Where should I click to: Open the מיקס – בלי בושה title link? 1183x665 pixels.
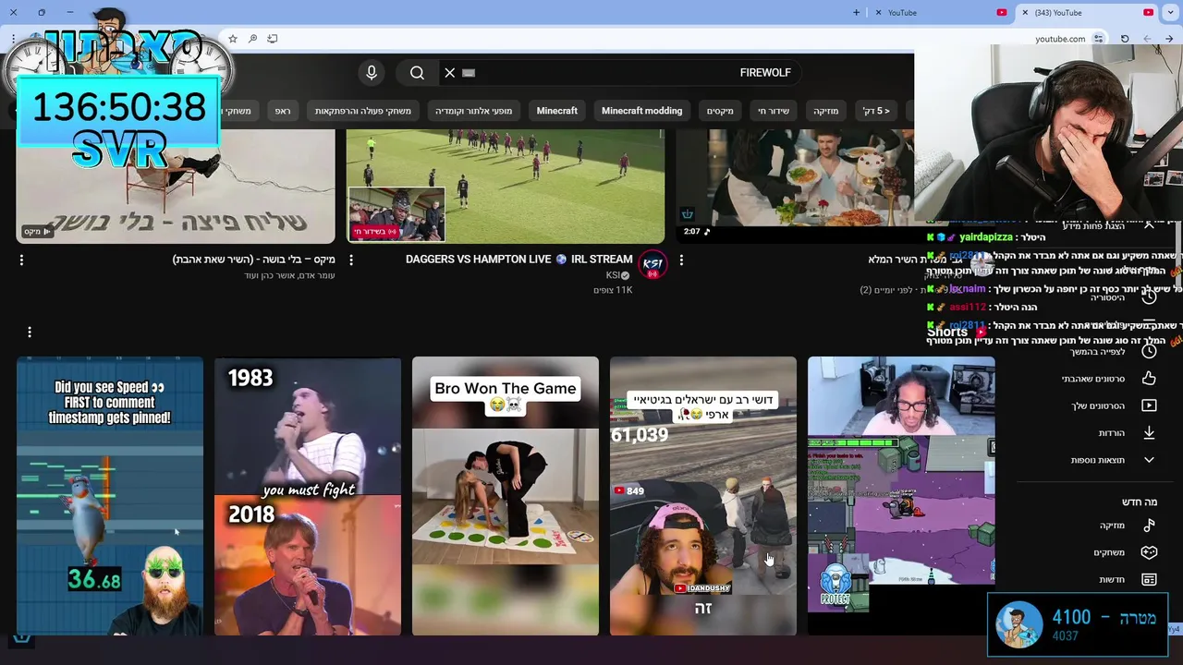[x=253, y=260]
